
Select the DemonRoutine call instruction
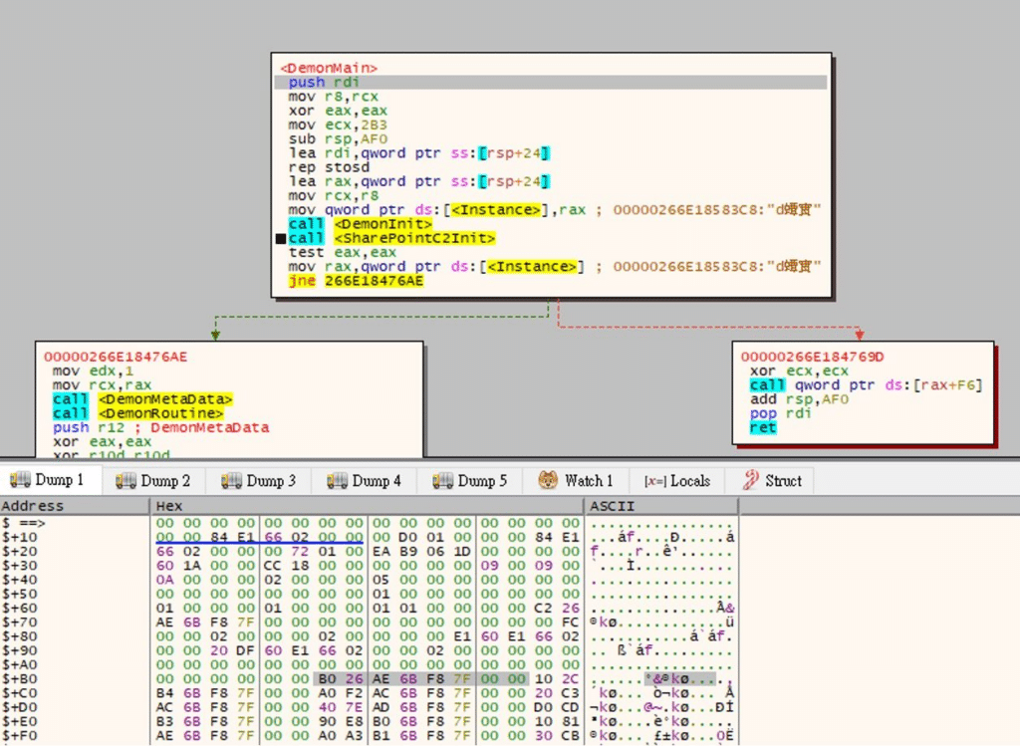coord(137,413)
